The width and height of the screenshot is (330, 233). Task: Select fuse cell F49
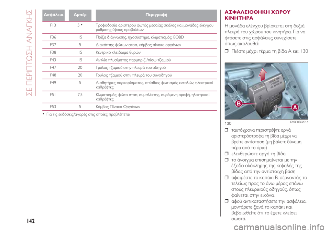(53, 83)
